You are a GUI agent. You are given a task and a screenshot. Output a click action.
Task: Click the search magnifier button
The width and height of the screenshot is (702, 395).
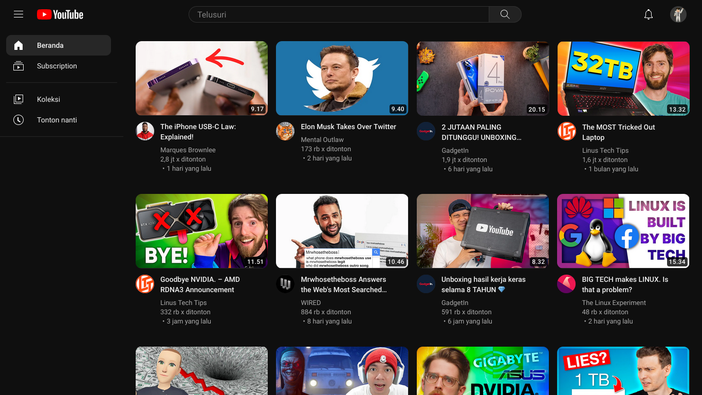coord(505,14)
